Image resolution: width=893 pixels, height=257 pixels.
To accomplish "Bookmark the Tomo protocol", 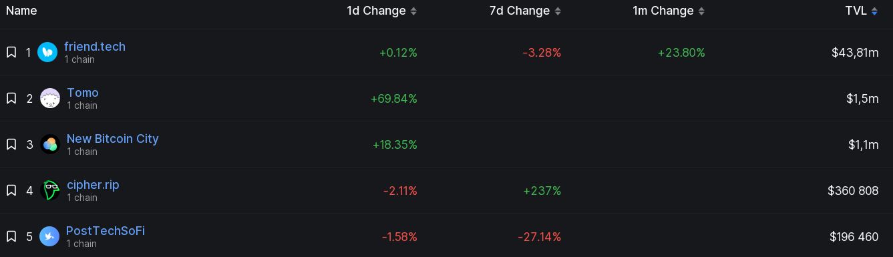I will 11,98.
